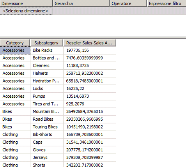Click the empty Gerarchia filter cell
This screenshot has width=186, height=167.
click(x=81, y=11)
